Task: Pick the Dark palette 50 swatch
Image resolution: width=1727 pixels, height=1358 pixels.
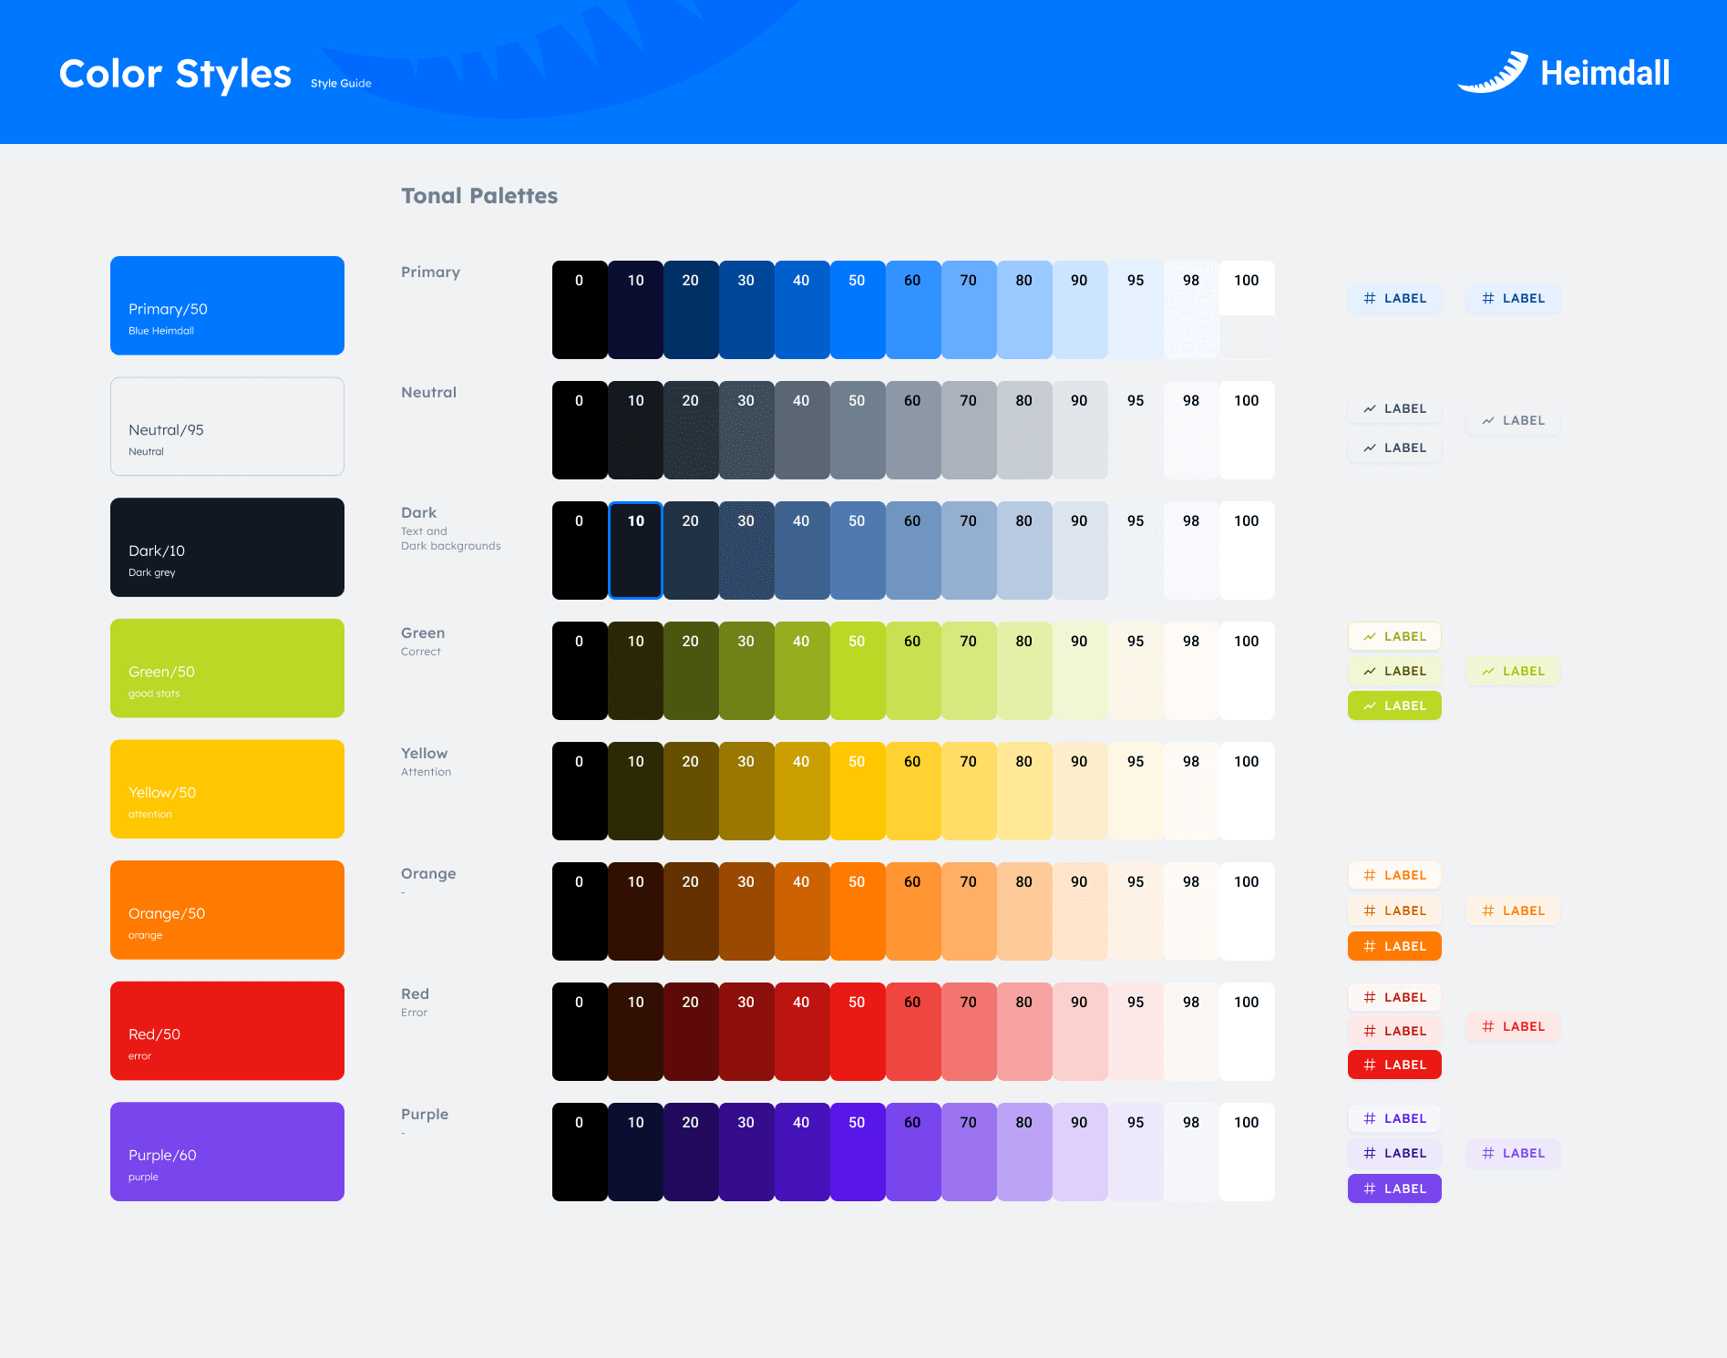Action: [858, 550]
